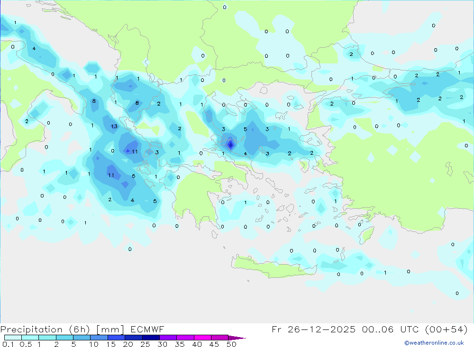Image resolution: width=474 pixels, height=347 pixels.
Task: Select the 35–40 mm purple legend swatch
Action: [x=185, y=338]
